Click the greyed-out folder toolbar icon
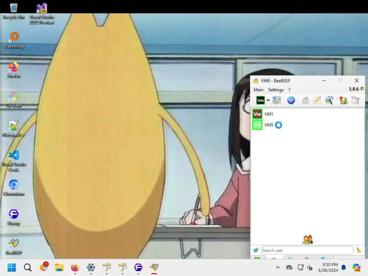This screenshot has width=368, height=276. (x=305, y=101)
